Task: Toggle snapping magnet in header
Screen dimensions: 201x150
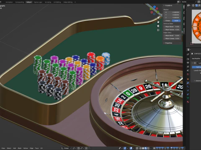Action: (78, 148)
